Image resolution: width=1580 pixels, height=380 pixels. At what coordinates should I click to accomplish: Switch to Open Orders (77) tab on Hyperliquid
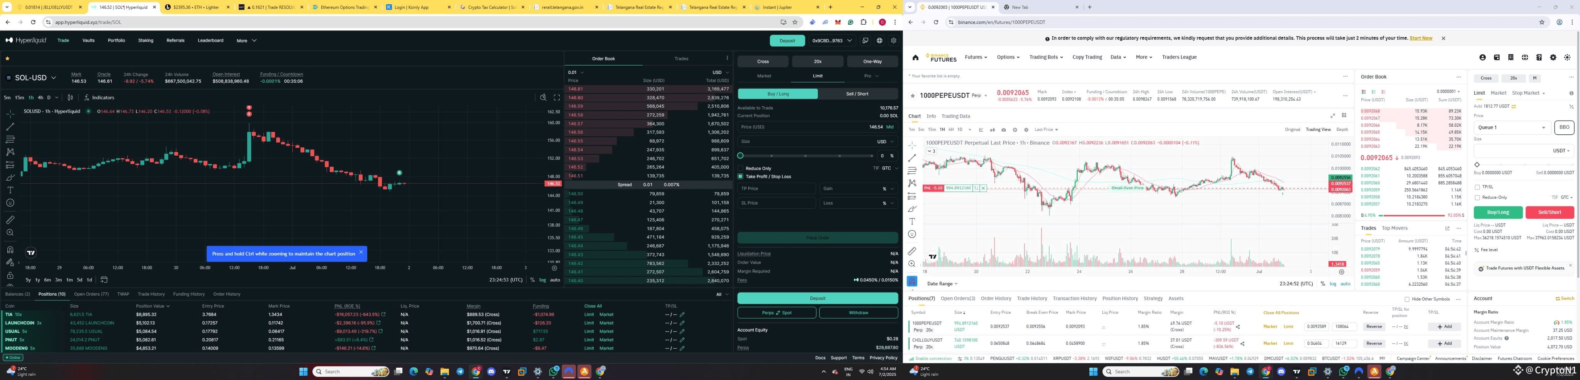point(91,294)
